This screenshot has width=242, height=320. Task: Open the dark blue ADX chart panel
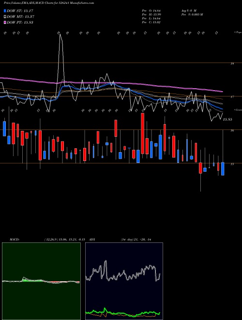point(124,281)
